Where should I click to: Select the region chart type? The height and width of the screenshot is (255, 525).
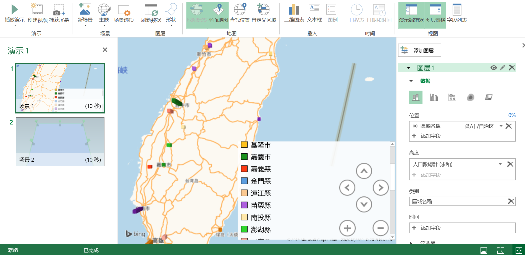(489, 97)
